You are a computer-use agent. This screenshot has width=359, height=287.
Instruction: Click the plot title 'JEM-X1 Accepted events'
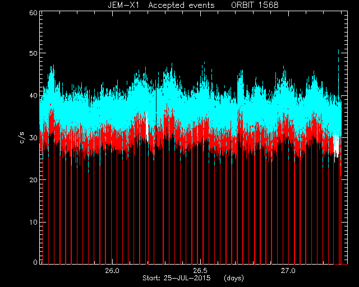click(x=161, y=5)
